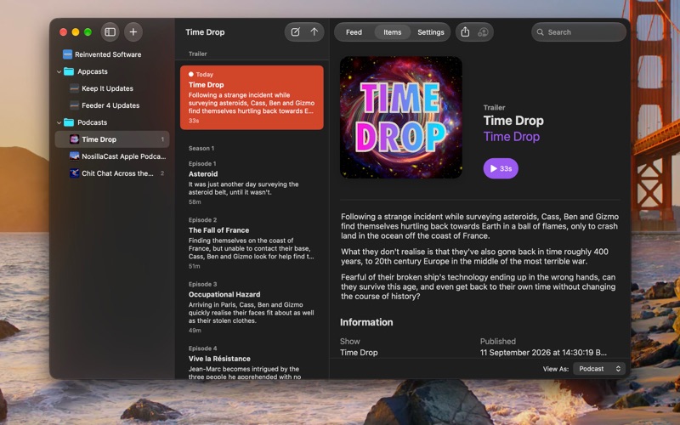Select Episode 1 Asteroid
Image resolution: width=680 pixels, height=425 pixels.
click(x=252, y=182)
